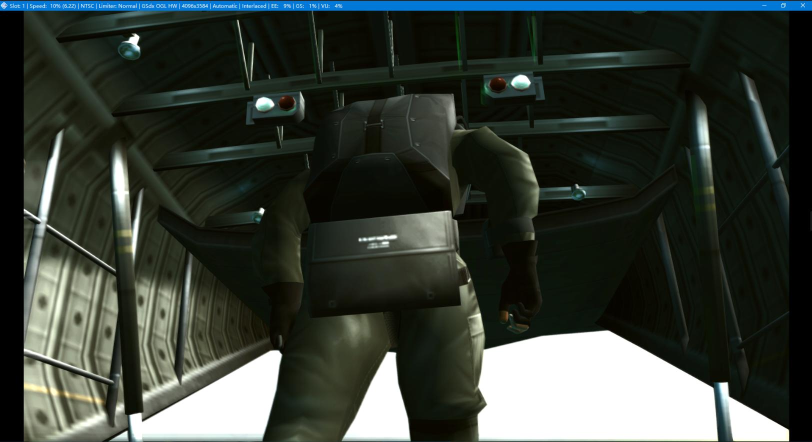The width and height of the screenshot is (812, 442).
Task: Click the "4096x3584" resolution text
Action: (195, 6)
